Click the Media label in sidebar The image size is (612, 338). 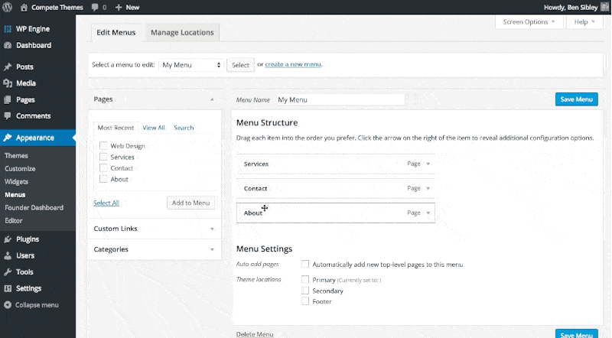tap(26, 83)
